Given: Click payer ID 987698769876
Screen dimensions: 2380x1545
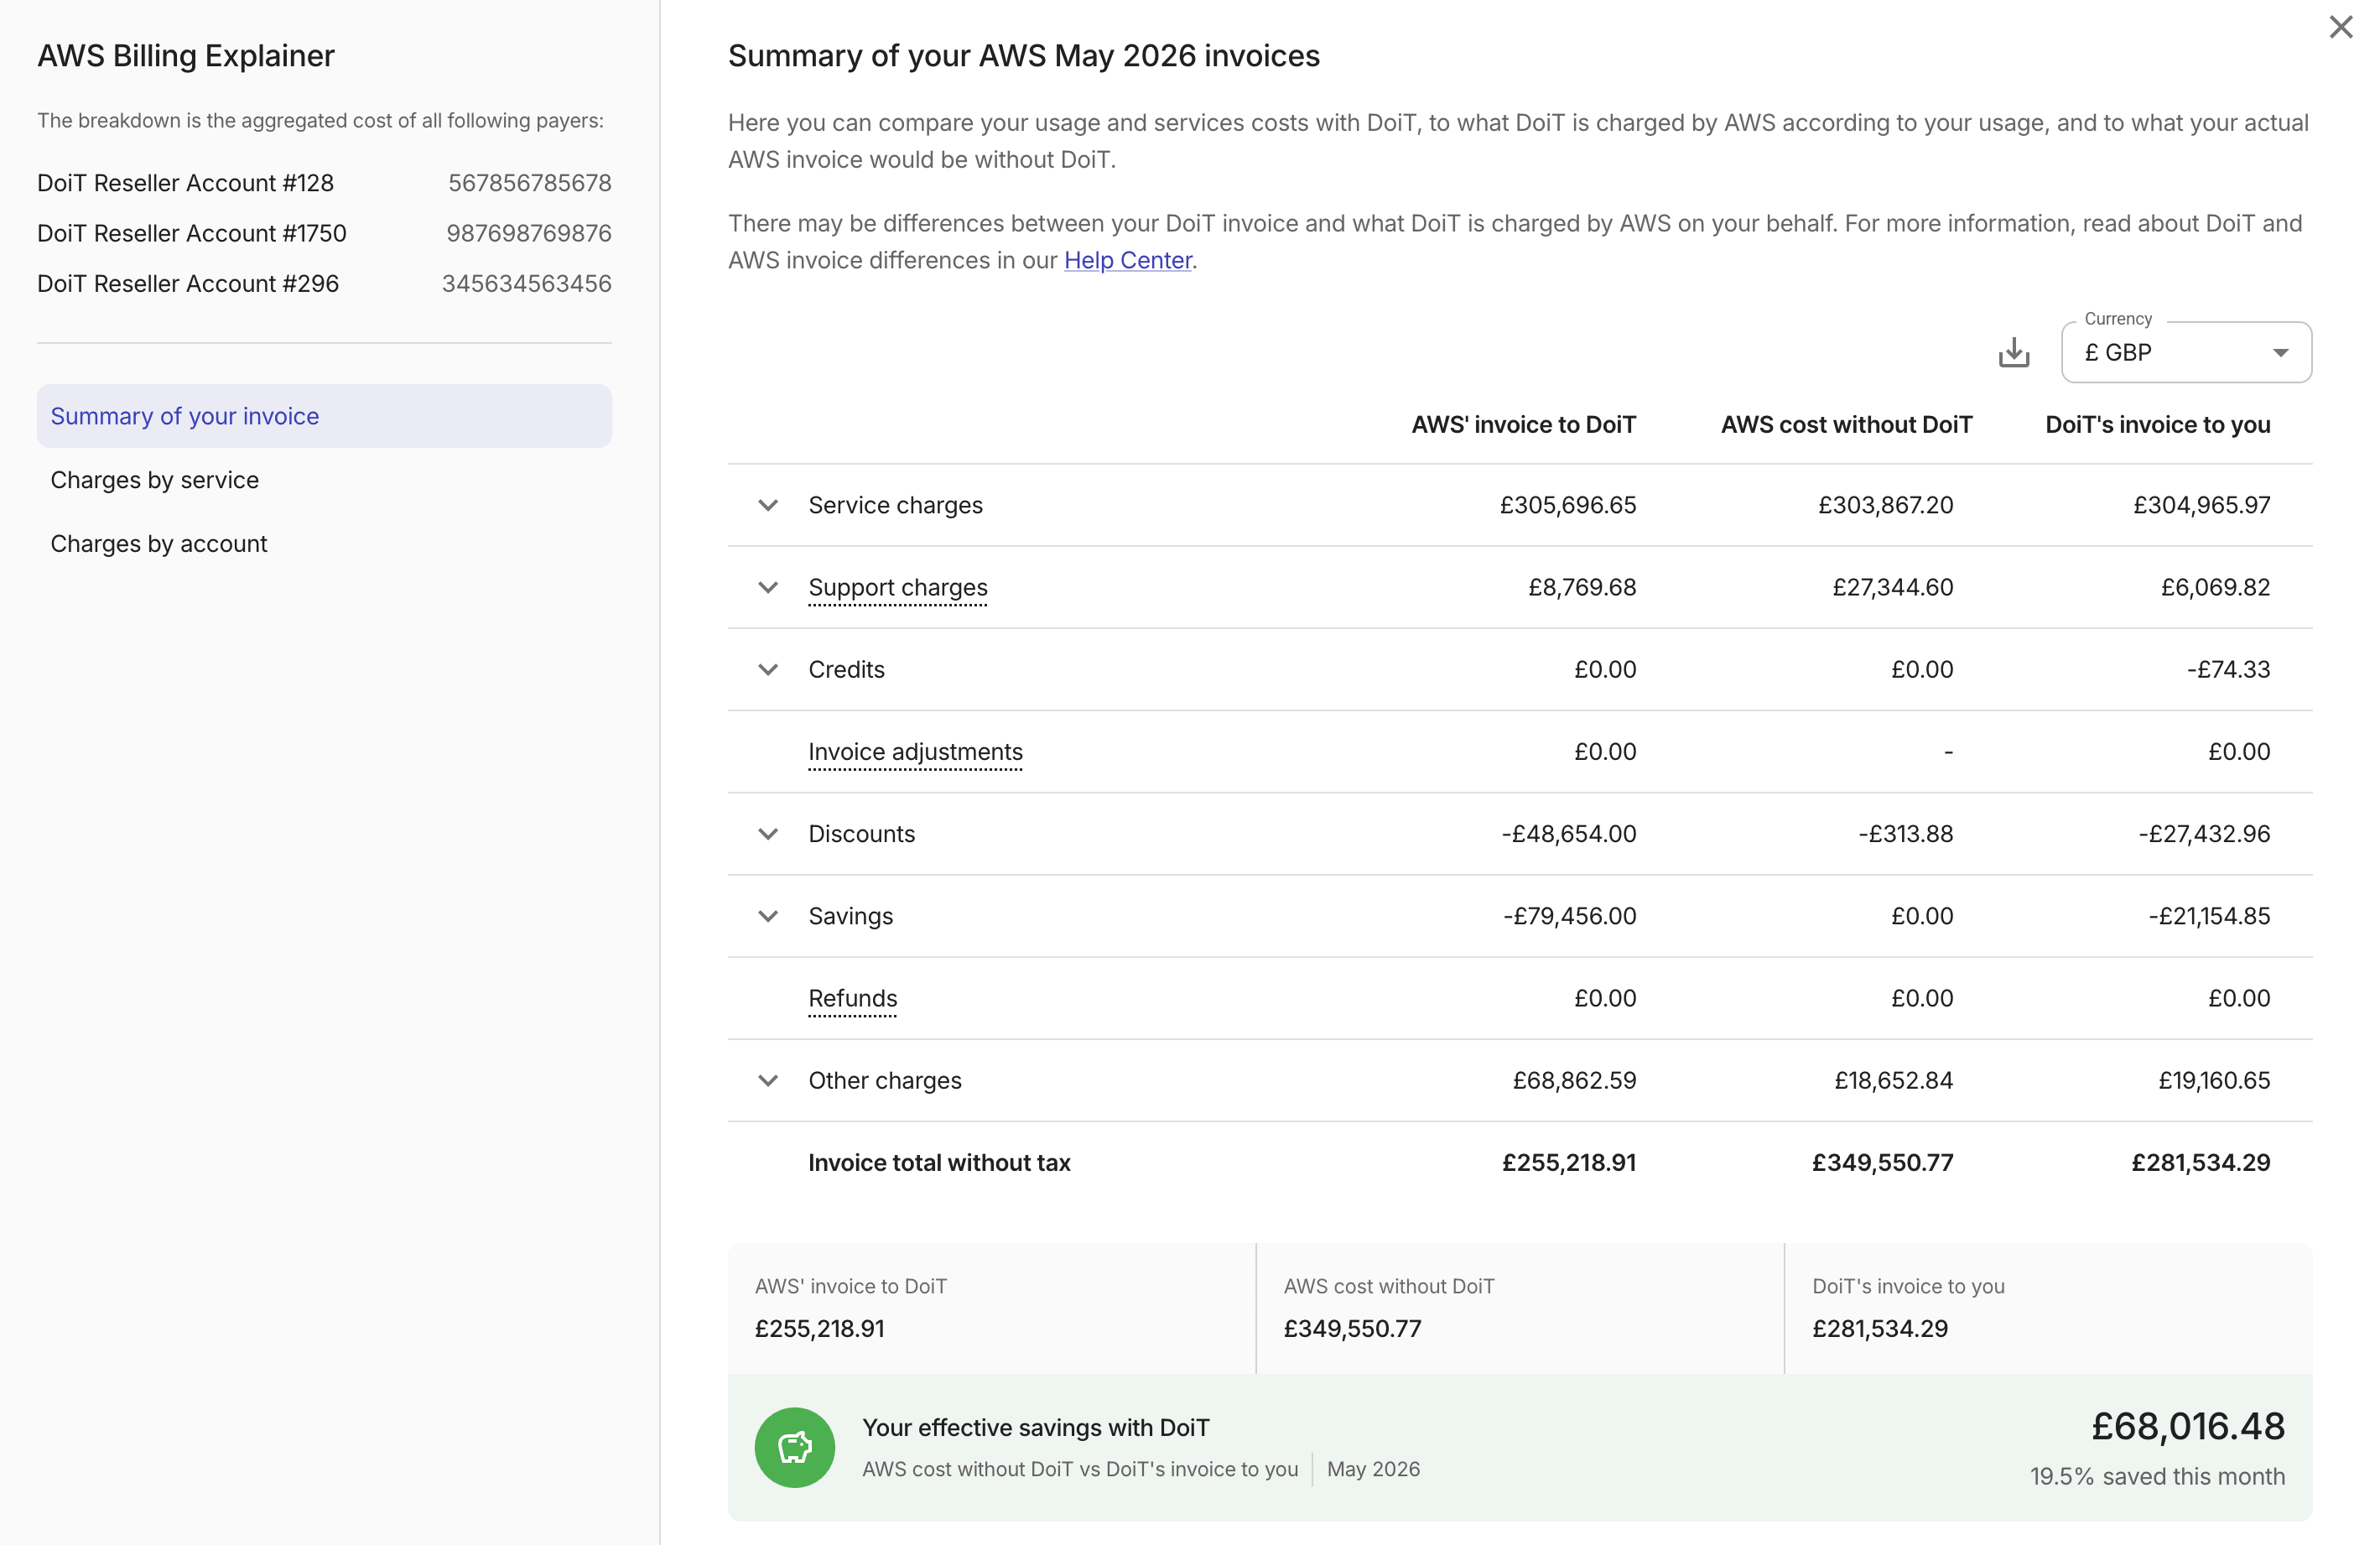Looking at the screenshot, I should pyautogui.click(x=528, y=233).
